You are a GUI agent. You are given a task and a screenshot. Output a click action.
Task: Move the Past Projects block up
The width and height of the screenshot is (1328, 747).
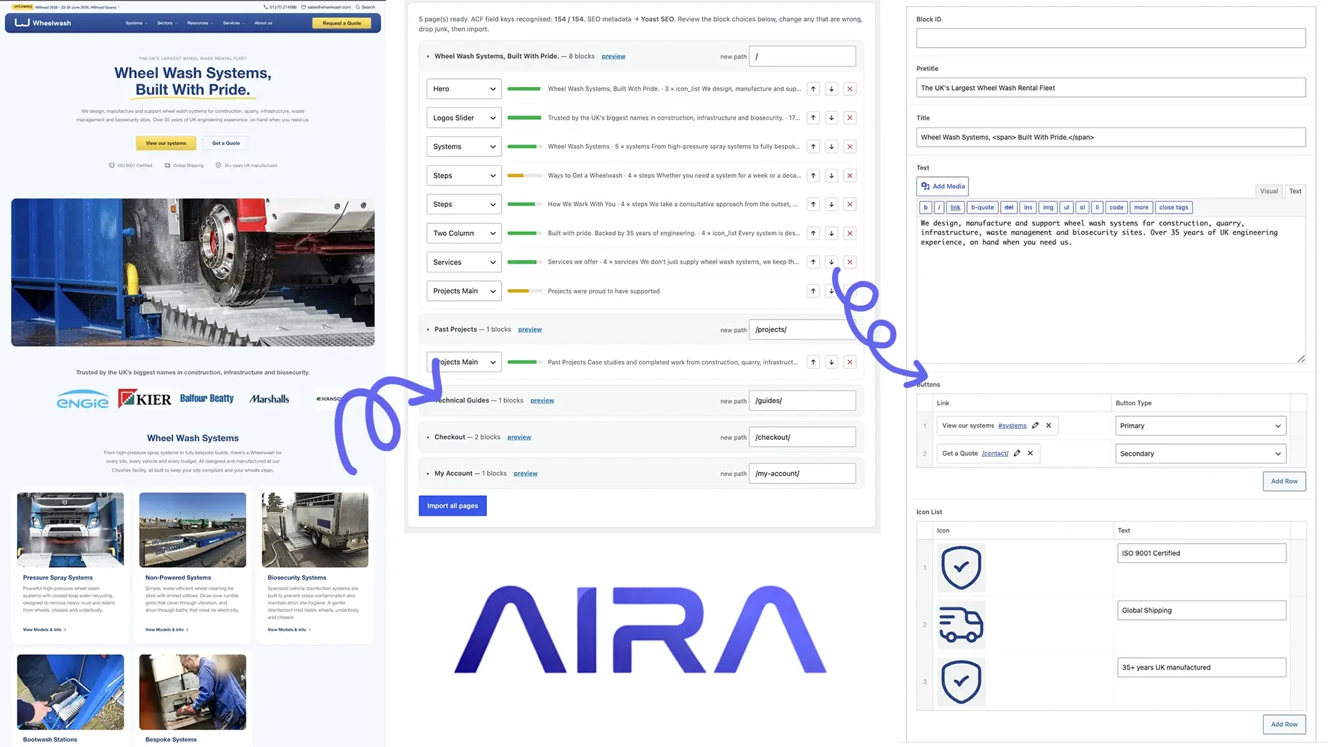(x=813, y=362)
